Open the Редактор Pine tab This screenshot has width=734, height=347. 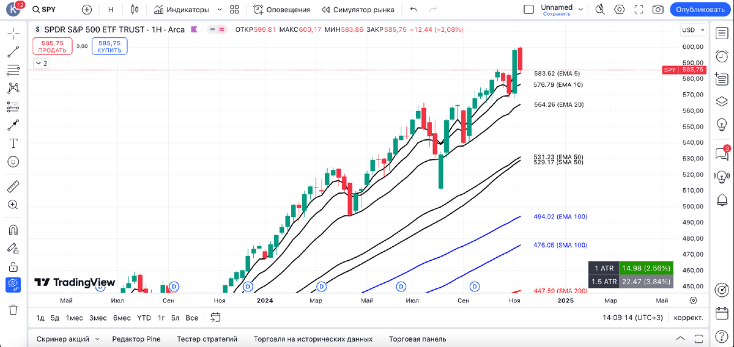[136, 338]
